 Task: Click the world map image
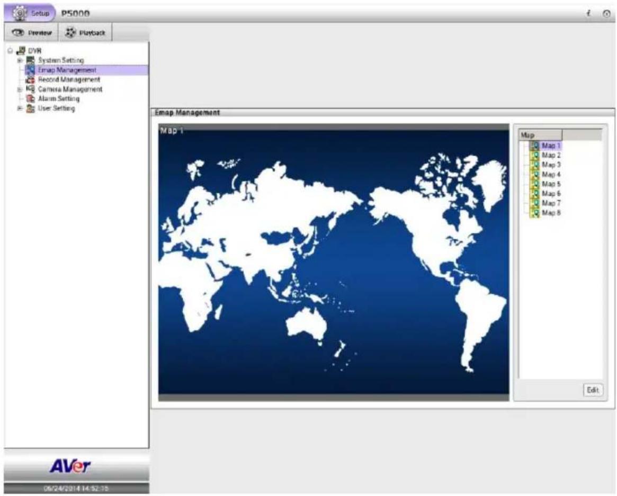point(334,263)
